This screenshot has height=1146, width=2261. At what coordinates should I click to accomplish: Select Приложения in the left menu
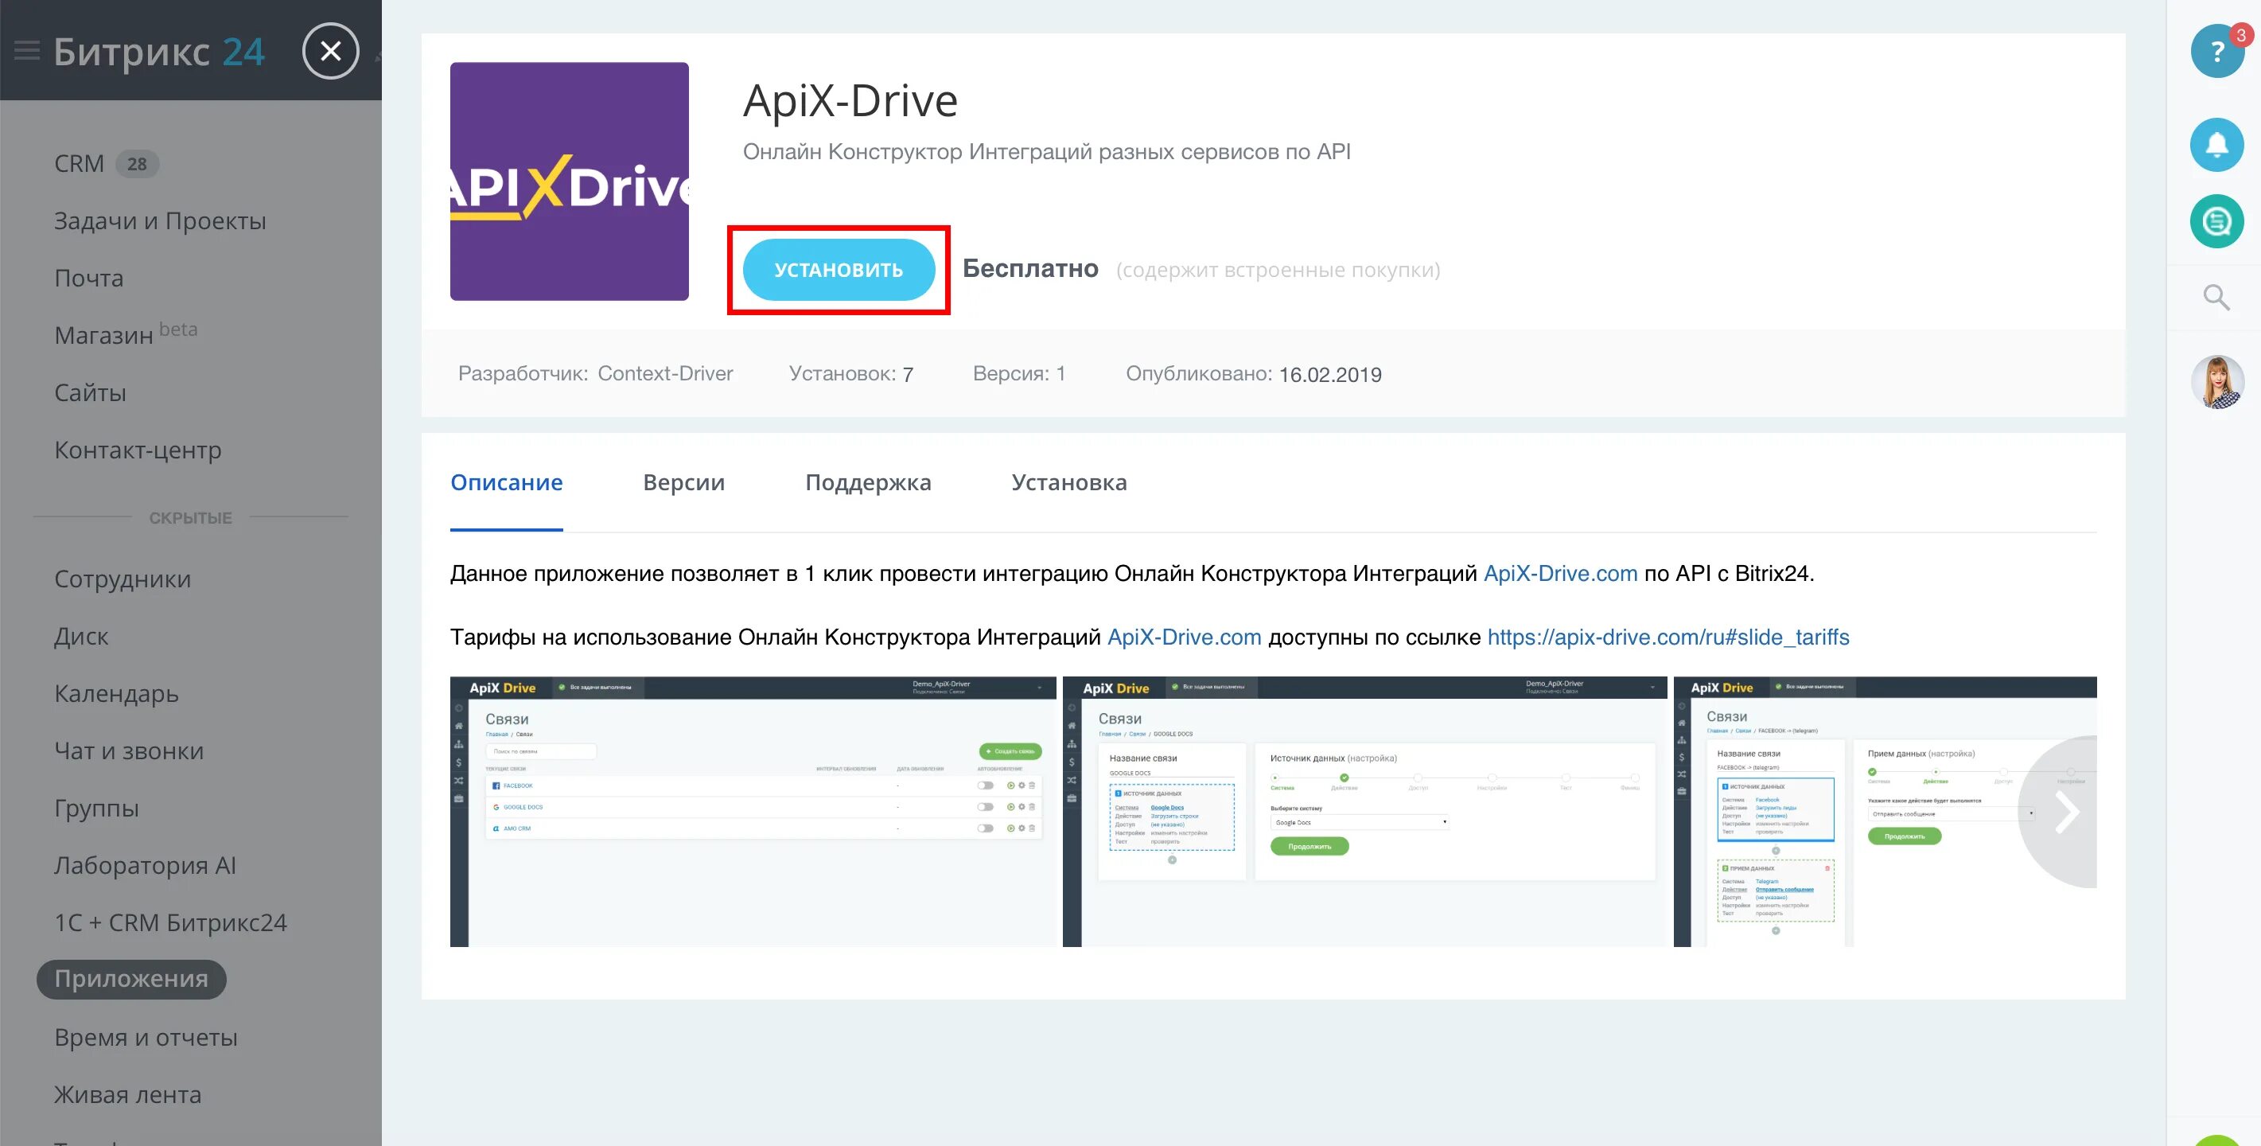[131, 979]
